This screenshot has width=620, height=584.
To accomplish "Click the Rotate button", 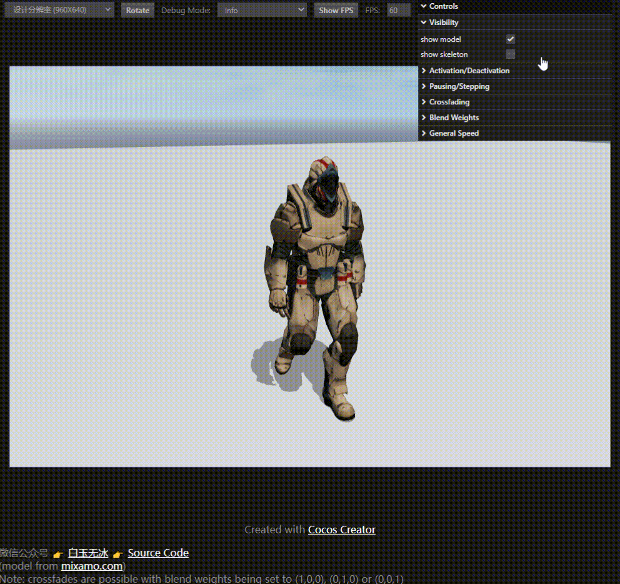I will pos(137,10).
